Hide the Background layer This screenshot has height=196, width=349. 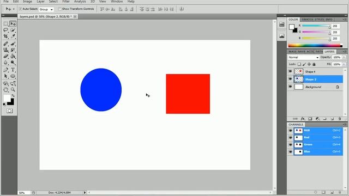click(290, 87)
